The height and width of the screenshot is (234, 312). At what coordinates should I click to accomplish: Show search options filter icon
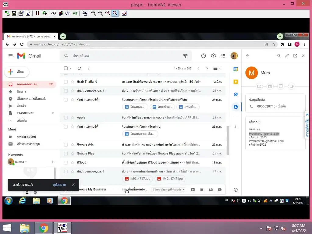pyautogui.click(x=185, y=56)
